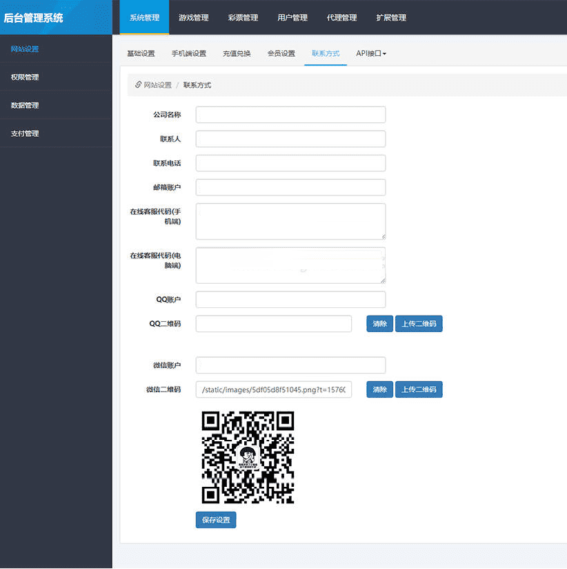The height and width of the screenshot is (569, 567).
Task: Focus the 公司名称 input field
Action: [x=290, y=115]
